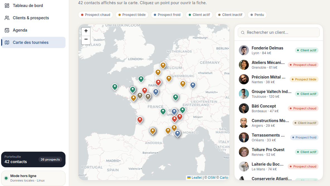The width and height of the screenshot is (330, 186).
Task: Open the Agenda calendar icon
Action: pyautogui.click(x=7, y=30)
